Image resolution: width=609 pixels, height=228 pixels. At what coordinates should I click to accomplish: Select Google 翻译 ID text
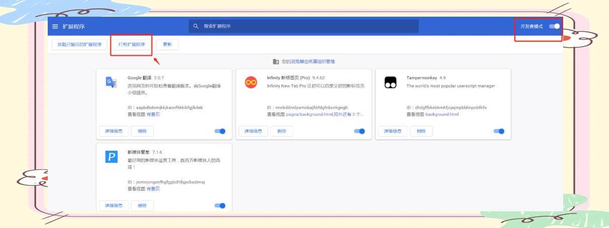pyautogui.click(x=165, y=107)
